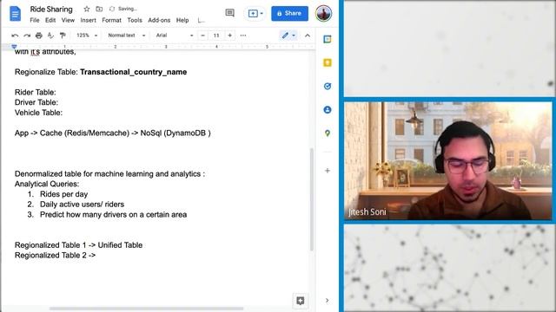The height and width of the screenshot is (312, 556).
Task: Open the Insert menu
Action: (88, 20)
